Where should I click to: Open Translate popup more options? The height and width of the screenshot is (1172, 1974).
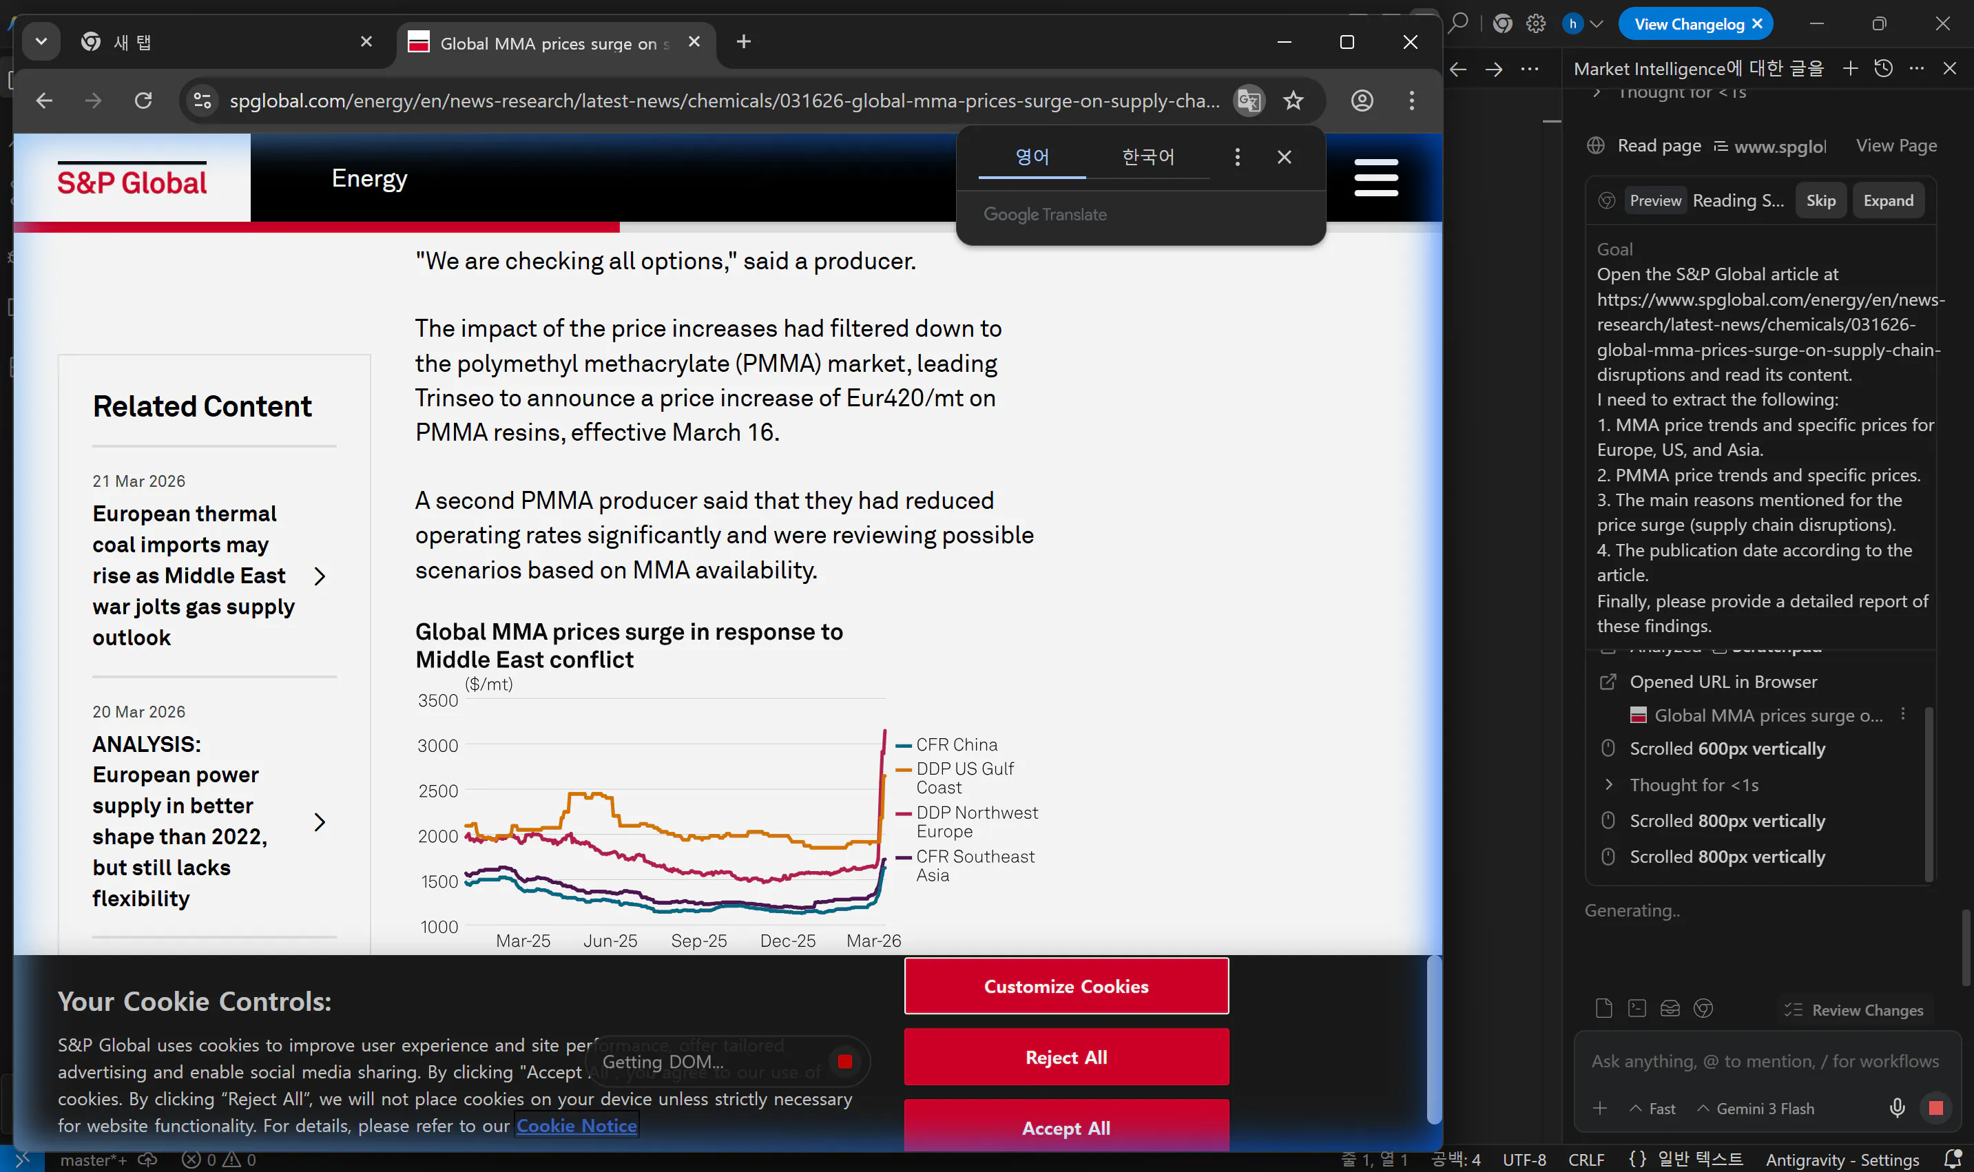pos(1237,157)
